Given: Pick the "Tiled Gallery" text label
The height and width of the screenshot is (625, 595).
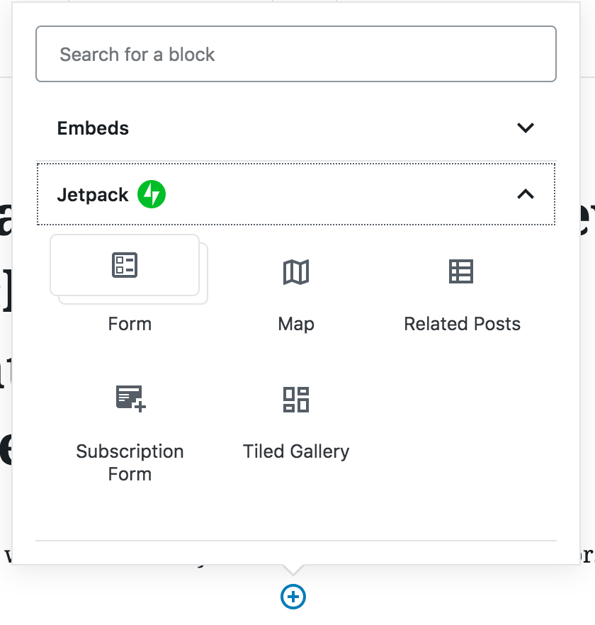Looking at the screenshot, I should [x=296, y=451].
